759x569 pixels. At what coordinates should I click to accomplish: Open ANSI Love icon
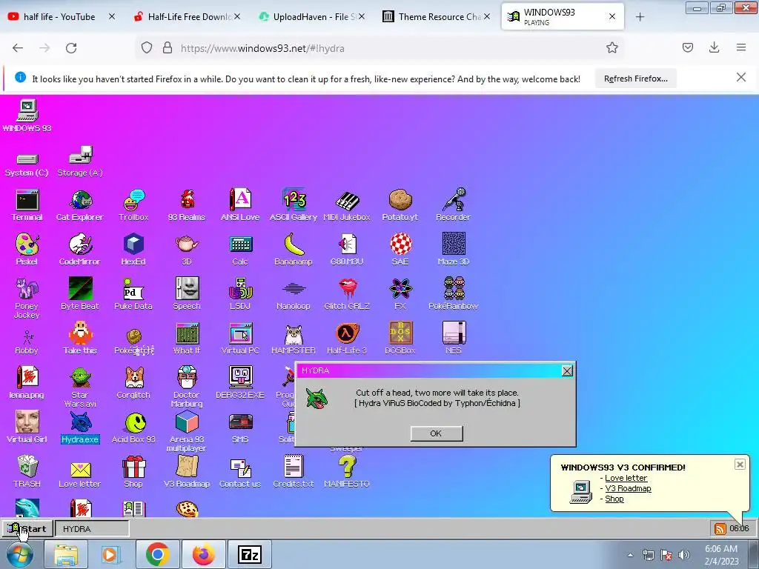pos(240,205)
